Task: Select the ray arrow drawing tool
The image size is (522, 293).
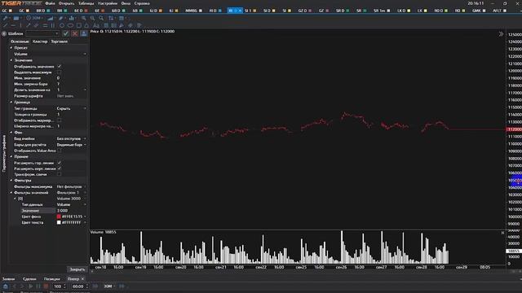Action: (x=29, y=25)
